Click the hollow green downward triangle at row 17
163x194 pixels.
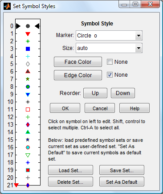(28, 155)
